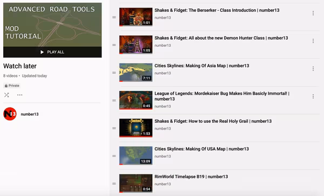Select the Advanced Road Tools playlist thumbnail

52,25
